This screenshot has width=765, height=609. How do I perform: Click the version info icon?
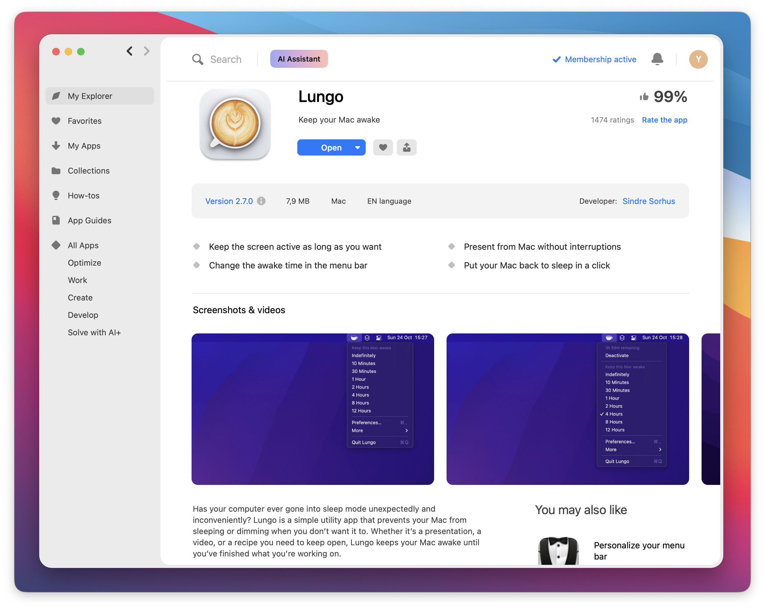pos(261,201)
